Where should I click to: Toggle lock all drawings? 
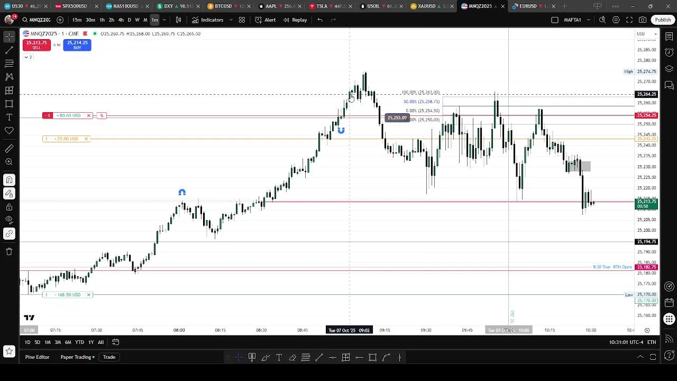click(9, 207)
